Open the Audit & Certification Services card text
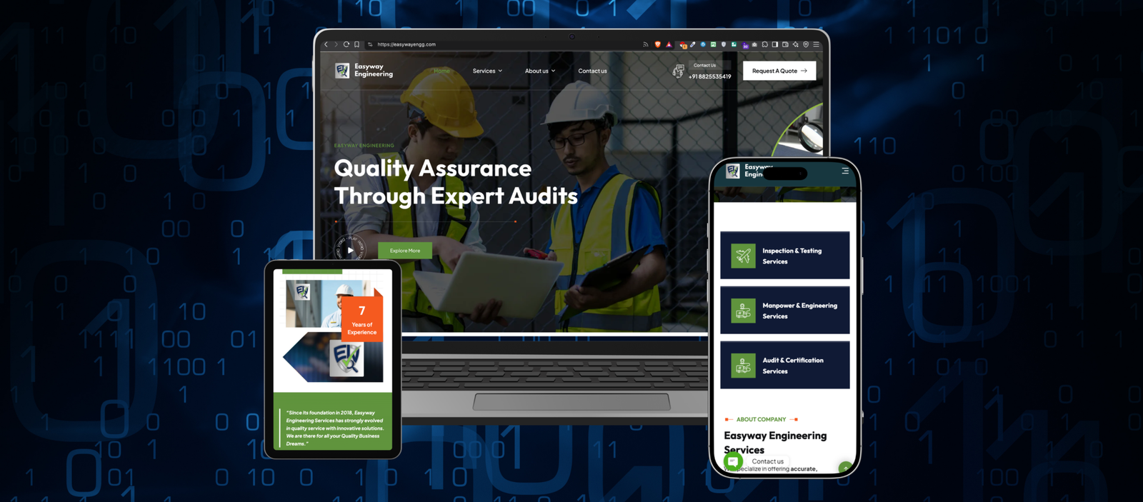1143x502 pixels. click(793, 366)
